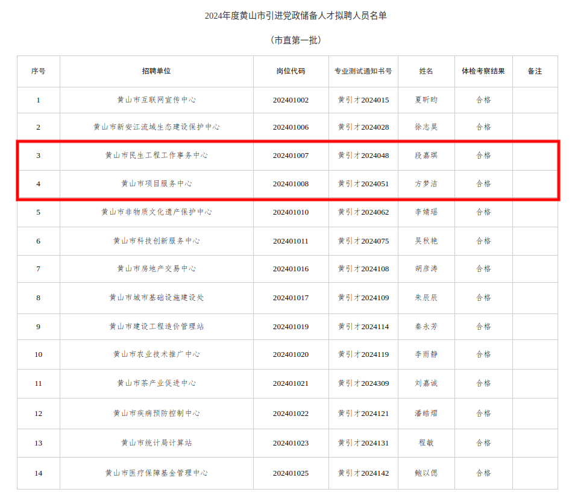Select the '专业测试通知书号' column header
This screenshot has height=504, width=572.
pyautogui.click(x=363, y=71)
